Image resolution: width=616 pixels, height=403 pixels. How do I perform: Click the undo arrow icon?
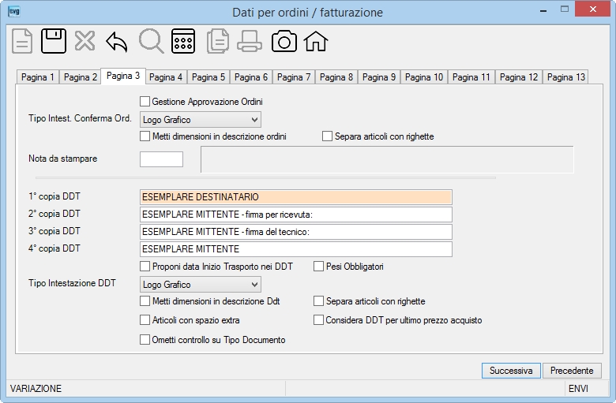click(117, 42)
